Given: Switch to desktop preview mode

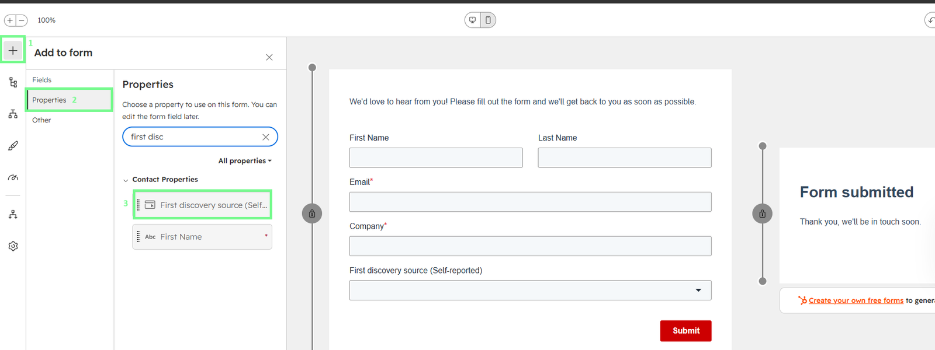Looking at the screenshot, I should coord(473,20).
